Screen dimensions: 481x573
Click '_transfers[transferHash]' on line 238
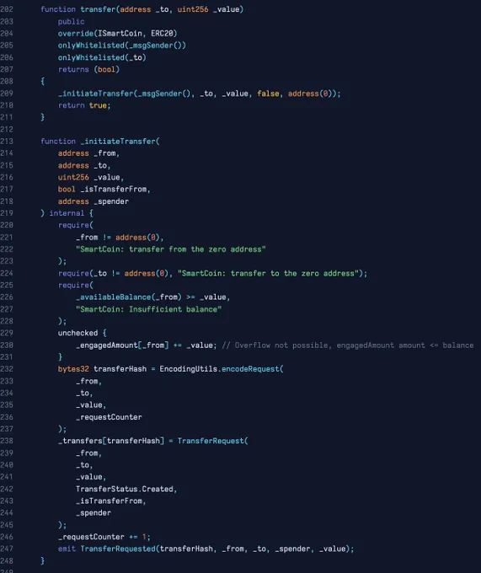pyautogui.click(x=111, y=441)
